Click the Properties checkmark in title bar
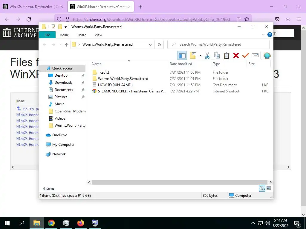The width and height of the screenshot is (306, 229). tap(53, 27)
